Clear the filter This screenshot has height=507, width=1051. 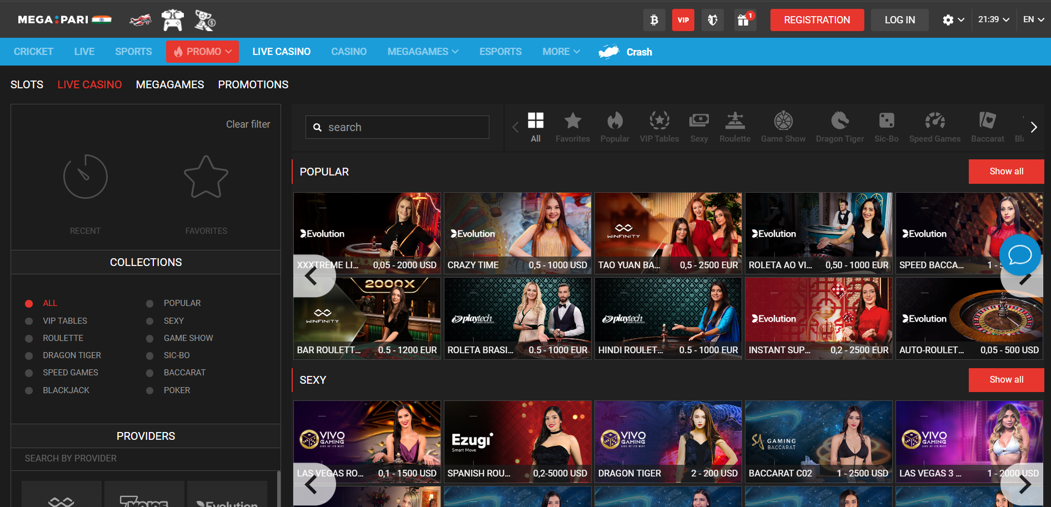(248, 124)
